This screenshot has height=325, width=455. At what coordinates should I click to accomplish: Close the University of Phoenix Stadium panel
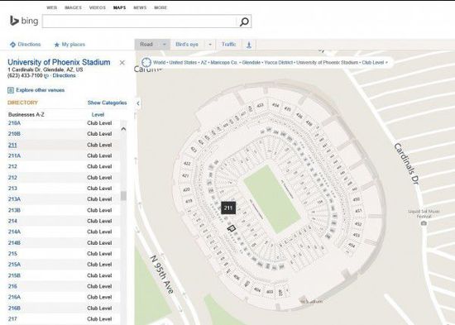coord(122,62)
